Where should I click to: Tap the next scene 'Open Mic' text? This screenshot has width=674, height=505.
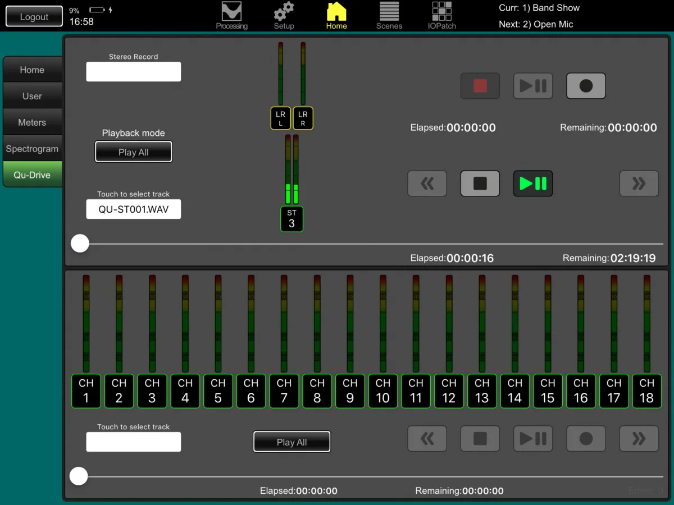point(536,24)
